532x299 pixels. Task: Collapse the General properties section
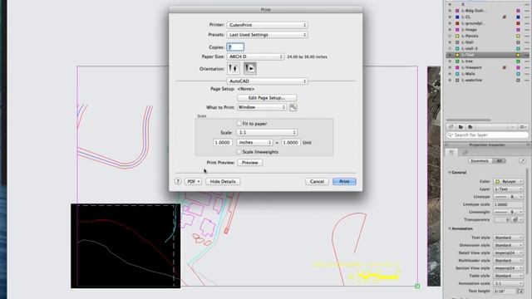click(450, 173)
